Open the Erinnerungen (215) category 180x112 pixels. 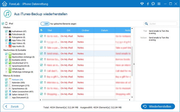(21, 85)
